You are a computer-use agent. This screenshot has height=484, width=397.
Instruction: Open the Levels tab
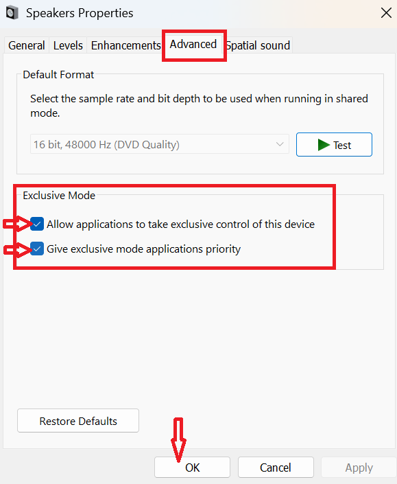68,45
